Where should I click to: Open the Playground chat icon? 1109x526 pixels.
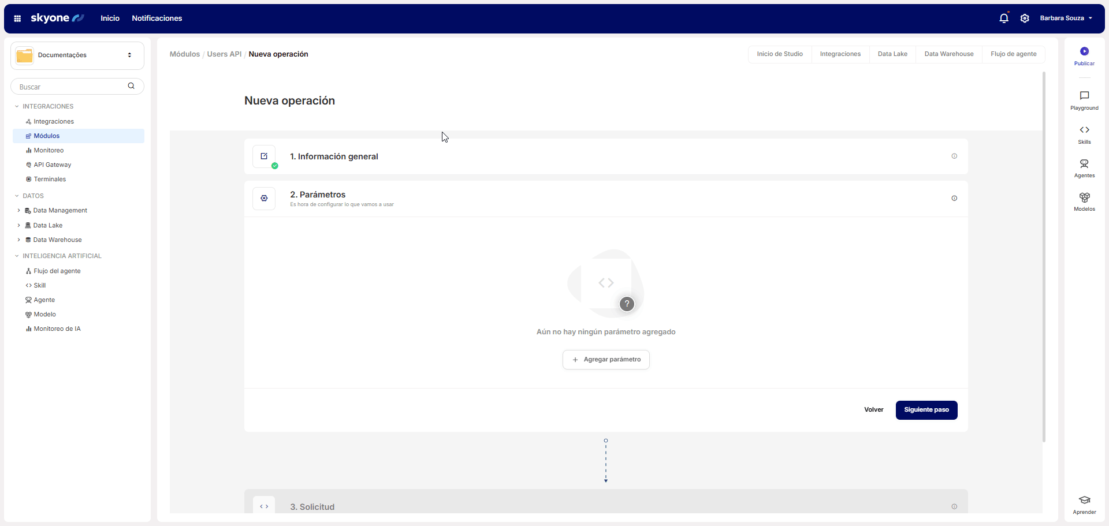click(x=1084, y=96)
